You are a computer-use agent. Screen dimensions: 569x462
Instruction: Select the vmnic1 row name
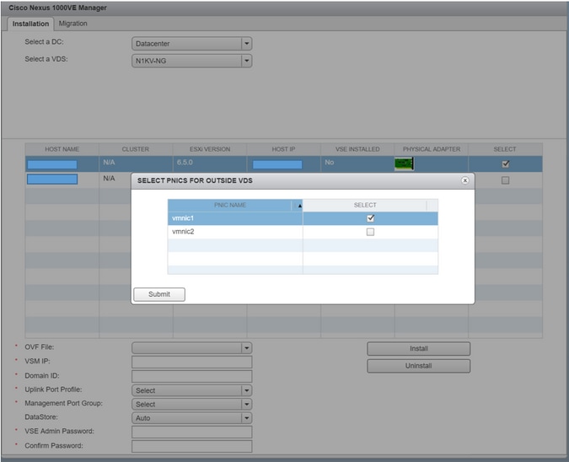pos(183,218)
